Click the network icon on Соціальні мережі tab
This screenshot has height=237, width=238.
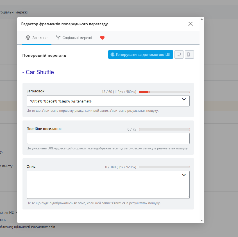point(58,38)
